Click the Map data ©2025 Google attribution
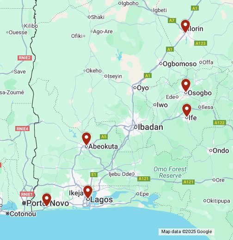Viewport: 233px width, 240px height. (186, 232)
